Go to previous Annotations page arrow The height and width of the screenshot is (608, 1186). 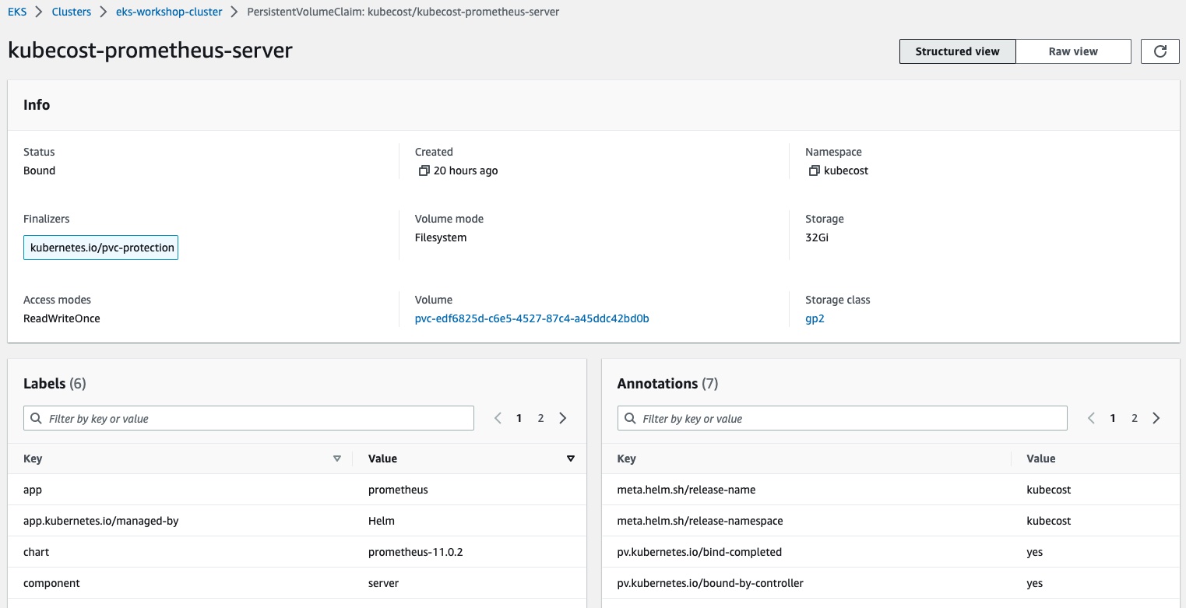pyautogui.click(x=1092, y=418)
